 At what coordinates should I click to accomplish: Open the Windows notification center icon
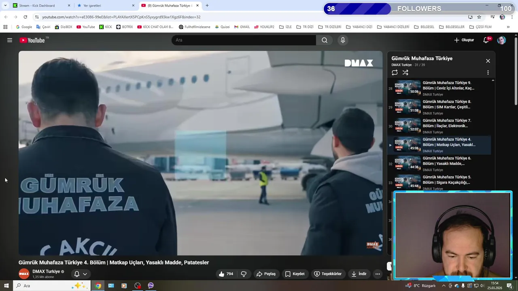[510, 286]
